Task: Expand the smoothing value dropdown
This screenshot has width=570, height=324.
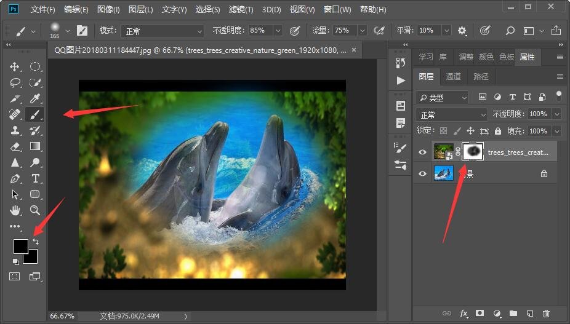Action: click(x=447, y=31)
